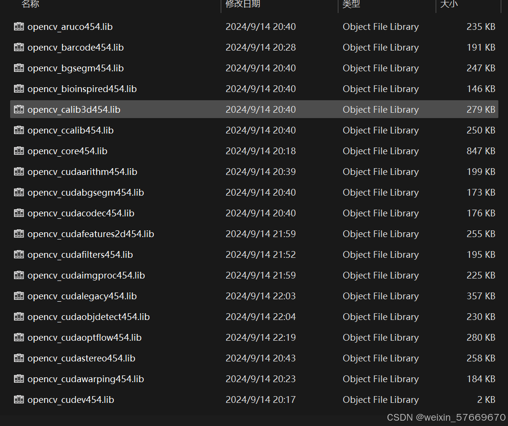Sort files by the 大小 column header
This screenshot has width=508, height=426.
[x=449, y=5]
